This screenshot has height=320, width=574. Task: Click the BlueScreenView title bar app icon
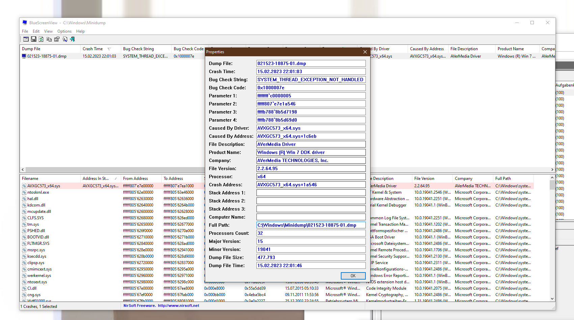(25, 23)
